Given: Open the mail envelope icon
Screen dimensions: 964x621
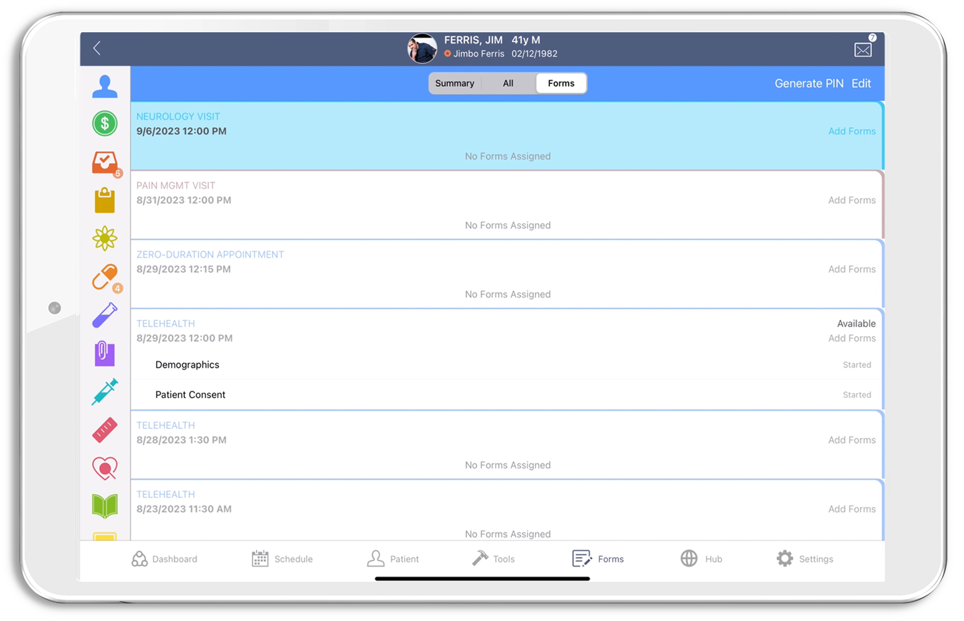Looking at the screenshot, I should point(862,50).
